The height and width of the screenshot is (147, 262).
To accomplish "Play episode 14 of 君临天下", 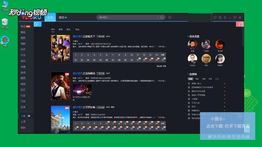I will pos(157,55).
